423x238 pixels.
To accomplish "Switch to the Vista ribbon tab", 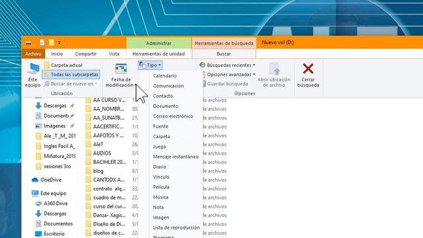I will (x=114, y=54).
